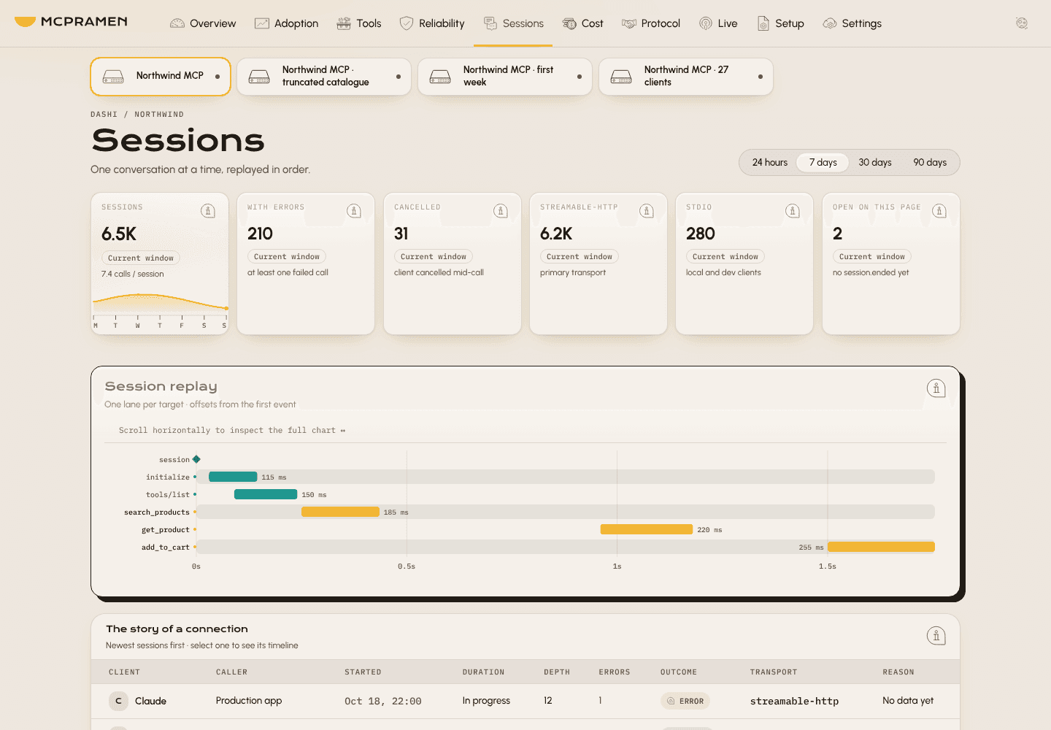Open info icon on the STDIO card

(x=793, y=211)
